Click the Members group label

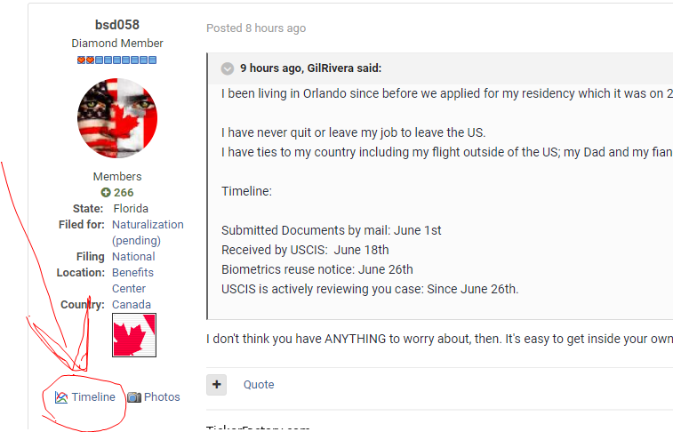[116, 177]
